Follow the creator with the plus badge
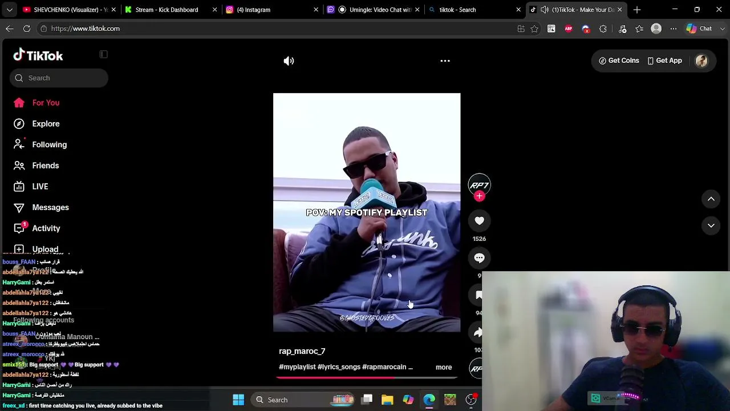 click(479, 196)
